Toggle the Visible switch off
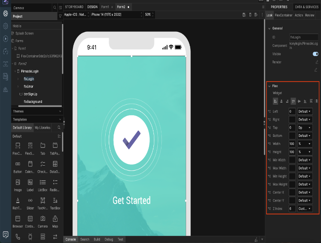 (315, 54)
